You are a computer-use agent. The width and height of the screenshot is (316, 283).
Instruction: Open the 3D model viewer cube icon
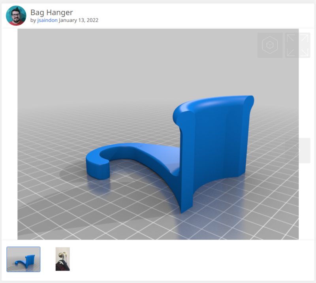(x=270, y=45)
